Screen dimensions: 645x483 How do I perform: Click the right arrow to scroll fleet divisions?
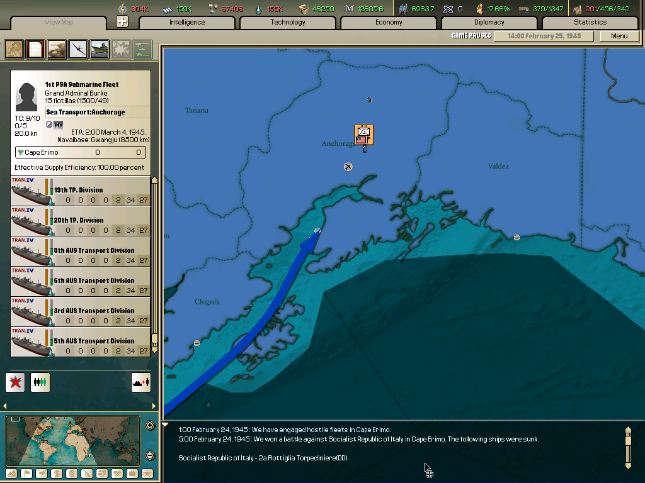tap(153, 406)
